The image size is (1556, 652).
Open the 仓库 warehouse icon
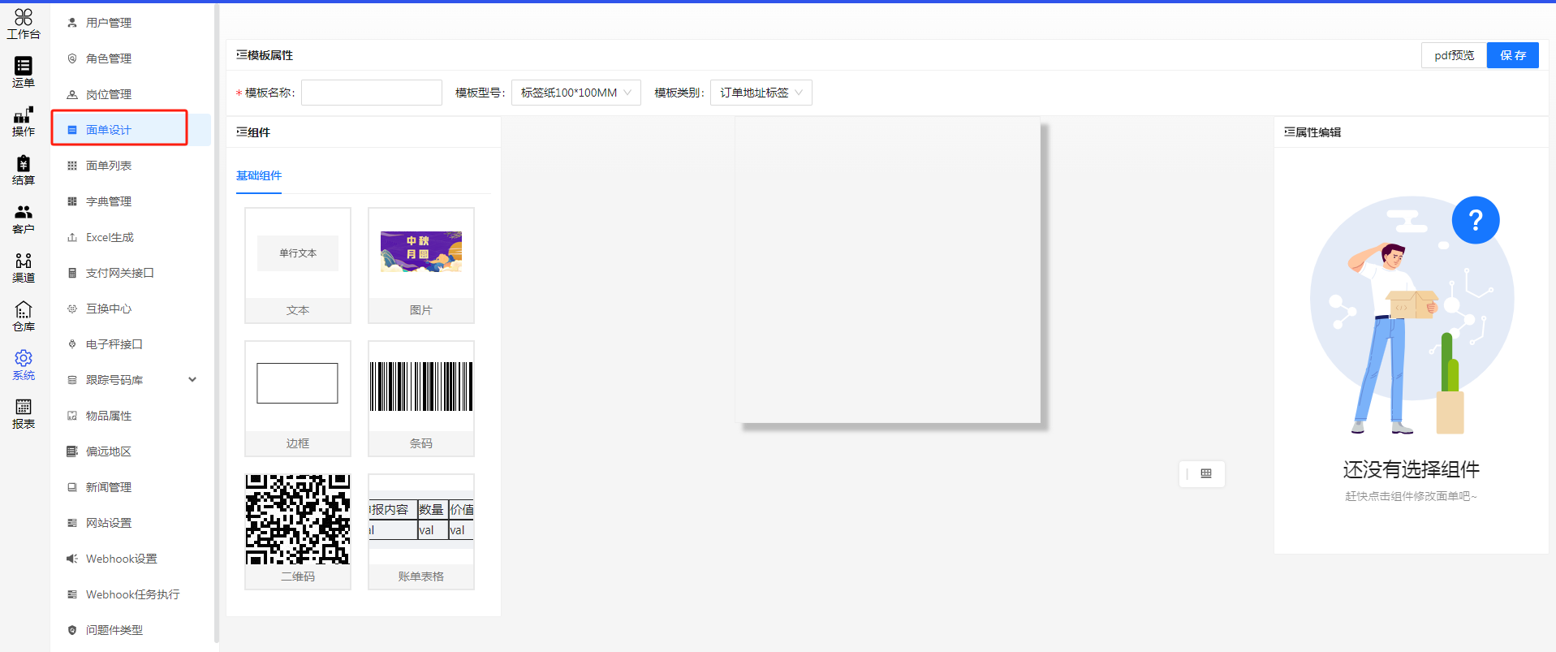24,316
